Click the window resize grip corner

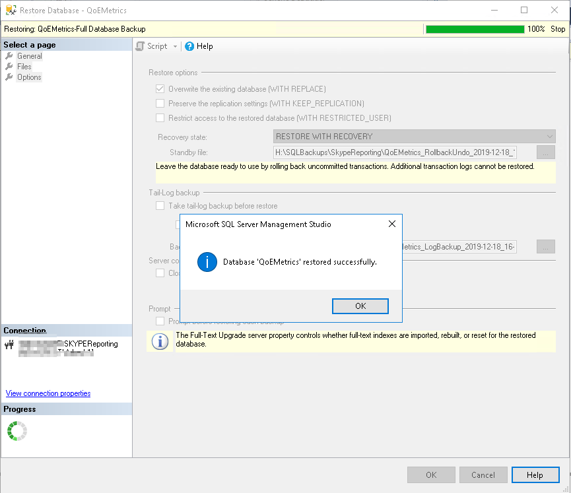click(x=566, y=489)
